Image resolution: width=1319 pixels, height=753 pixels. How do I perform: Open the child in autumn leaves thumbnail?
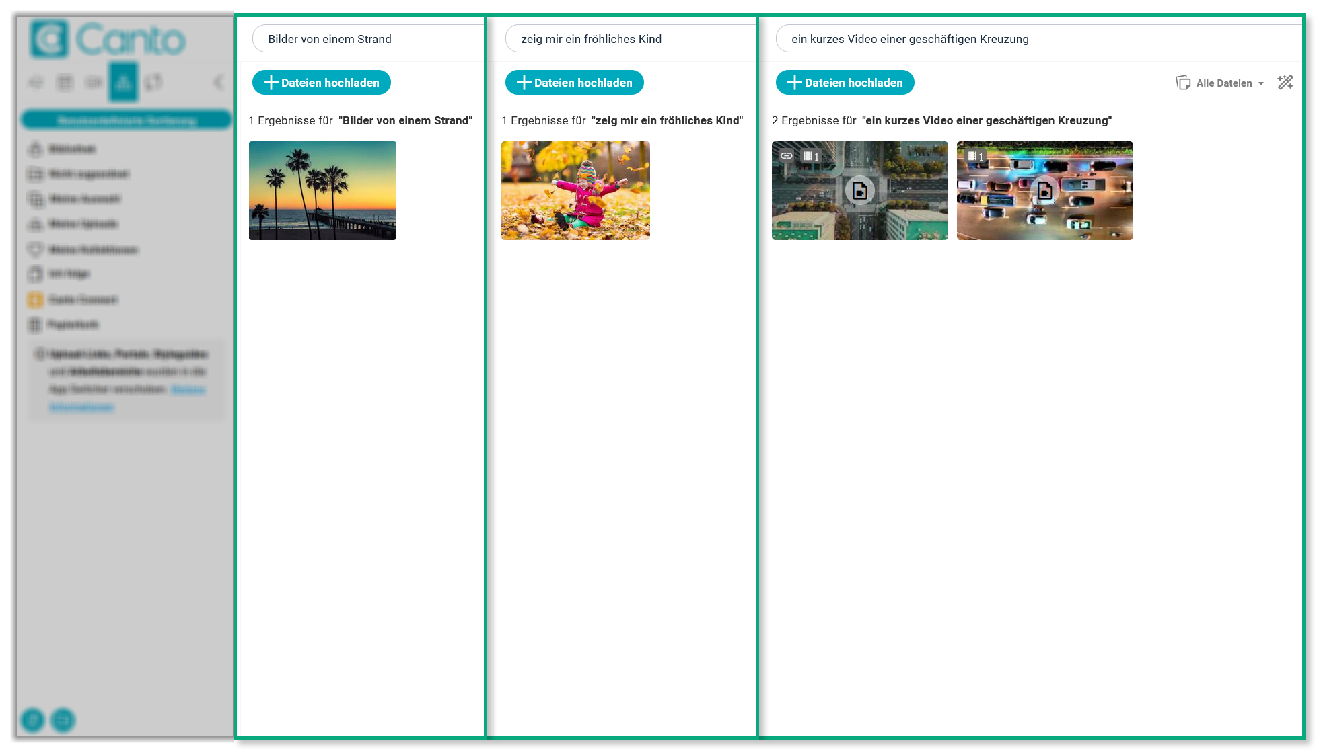575,190
